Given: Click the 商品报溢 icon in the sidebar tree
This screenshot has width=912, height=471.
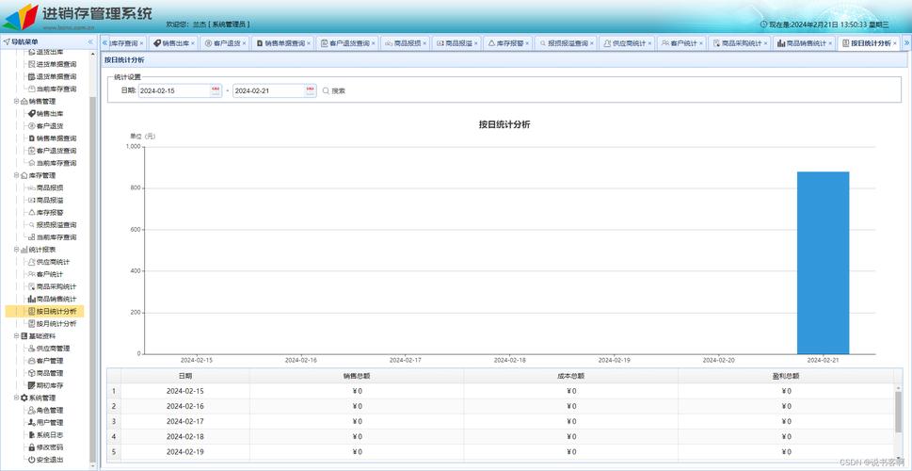Looking at the screenshot, I should coord(32,200).
